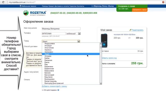Click the phone number input field
This screenshot has width=166, height=93.
(54, 34)
